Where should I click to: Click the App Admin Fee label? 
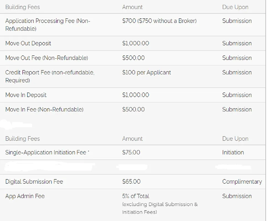pos(25,196)
